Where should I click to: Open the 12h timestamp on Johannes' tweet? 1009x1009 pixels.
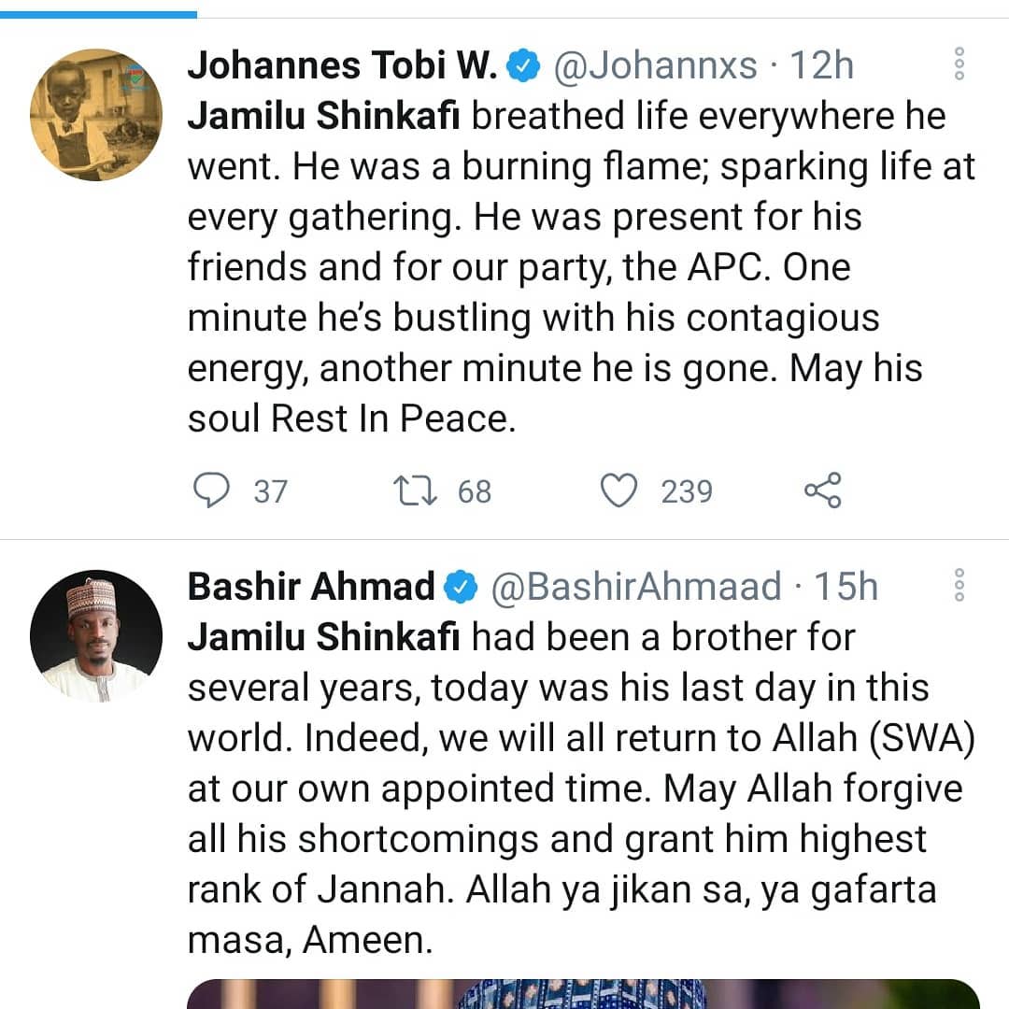(x=822, y=66)
